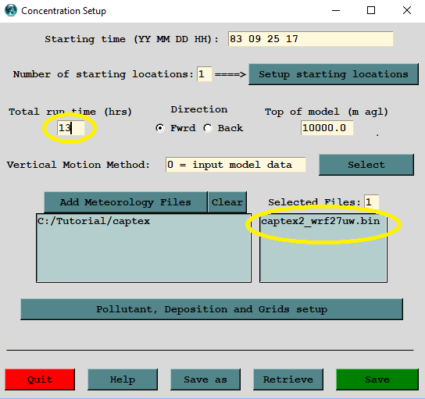
Task: Click the Concentration Setup globe icon
Action: coord(11,11)
